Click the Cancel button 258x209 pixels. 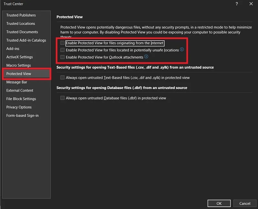245,204
